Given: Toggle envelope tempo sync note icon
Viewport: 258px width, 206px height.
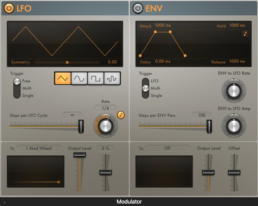Looking at the screenshot, I should (245, 33).
